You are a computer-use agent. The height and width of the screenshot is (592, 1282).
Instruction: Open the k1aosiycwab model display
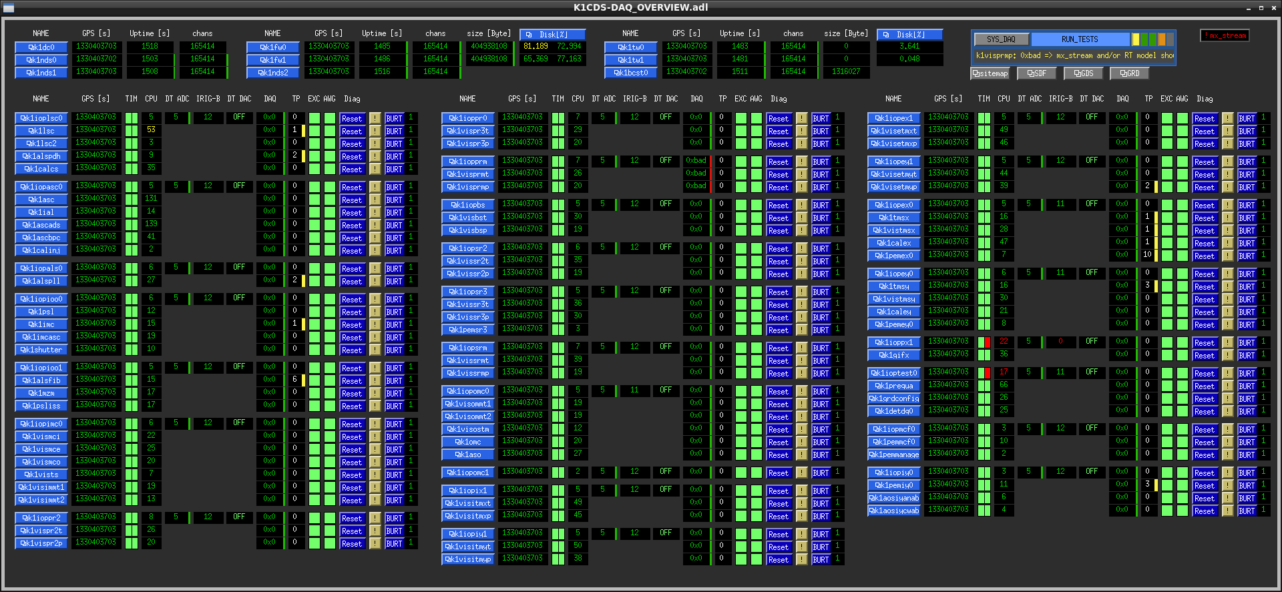(894, 511)
